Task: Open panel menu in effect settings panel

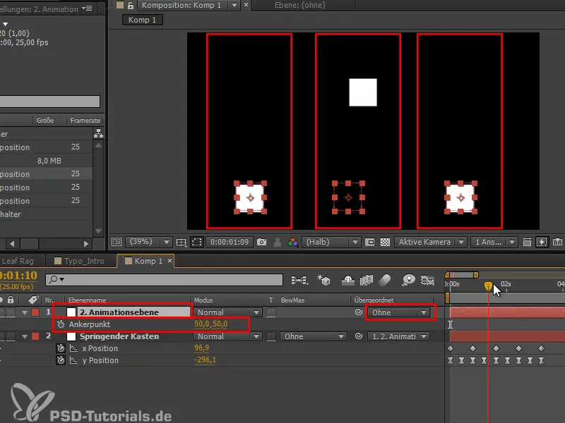Action: coord(88,8)
